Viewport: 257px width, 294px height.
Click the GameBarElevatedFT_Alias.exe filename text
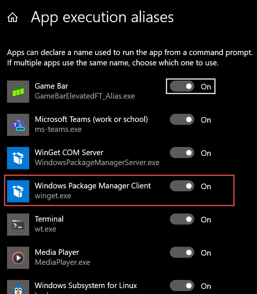85,96
